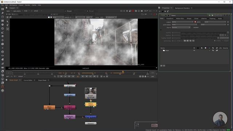Click the minus button below layer list

[164, 65]
